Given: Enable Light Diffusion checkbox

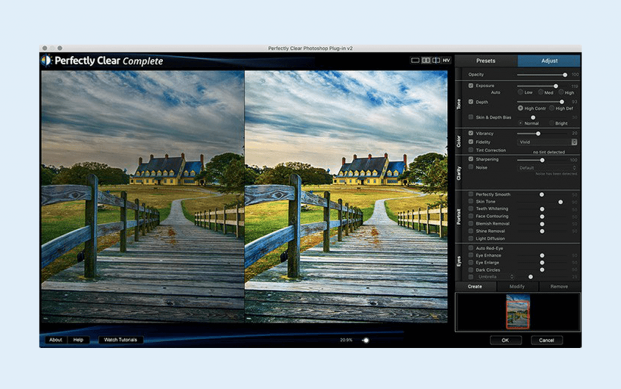Looking at the screenshot, I should (x=471, y=238).
